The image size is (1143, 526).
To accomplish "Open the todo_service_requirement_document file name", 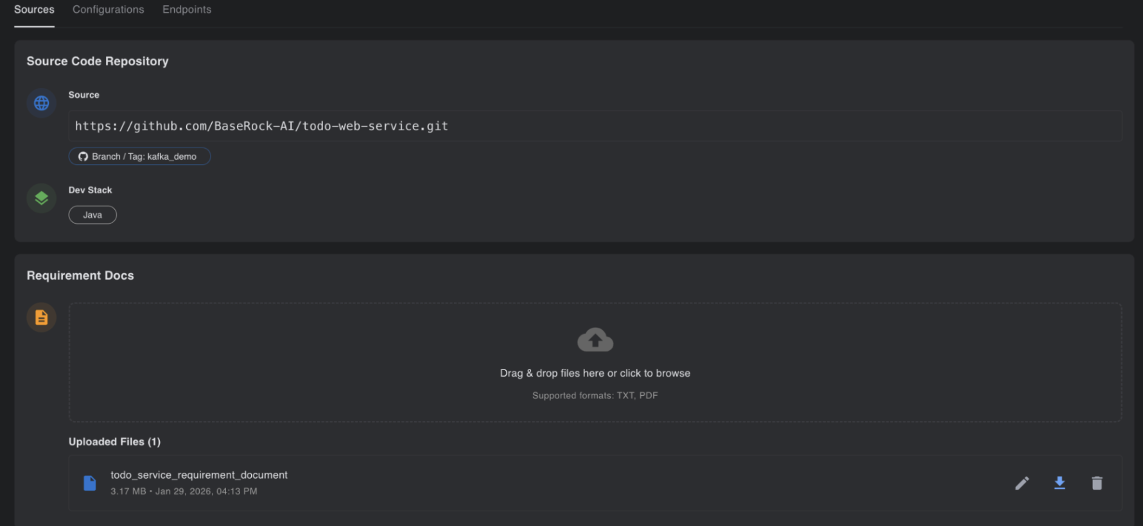I will [x=199, y=475].
